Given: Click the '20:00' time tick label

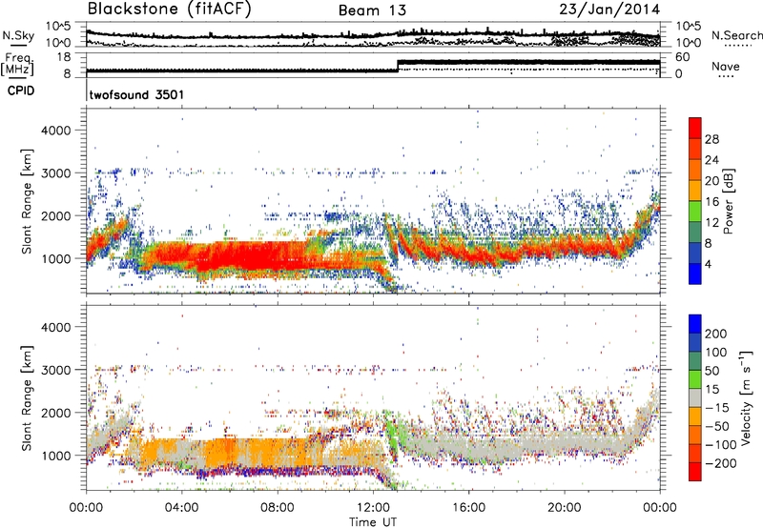Looking at the screenshot, I should point(564,508).
